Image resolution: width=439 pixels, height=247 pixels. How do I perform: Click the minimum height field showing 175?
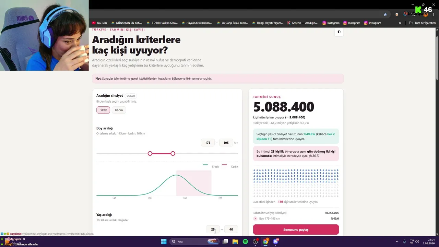[208, 143]
